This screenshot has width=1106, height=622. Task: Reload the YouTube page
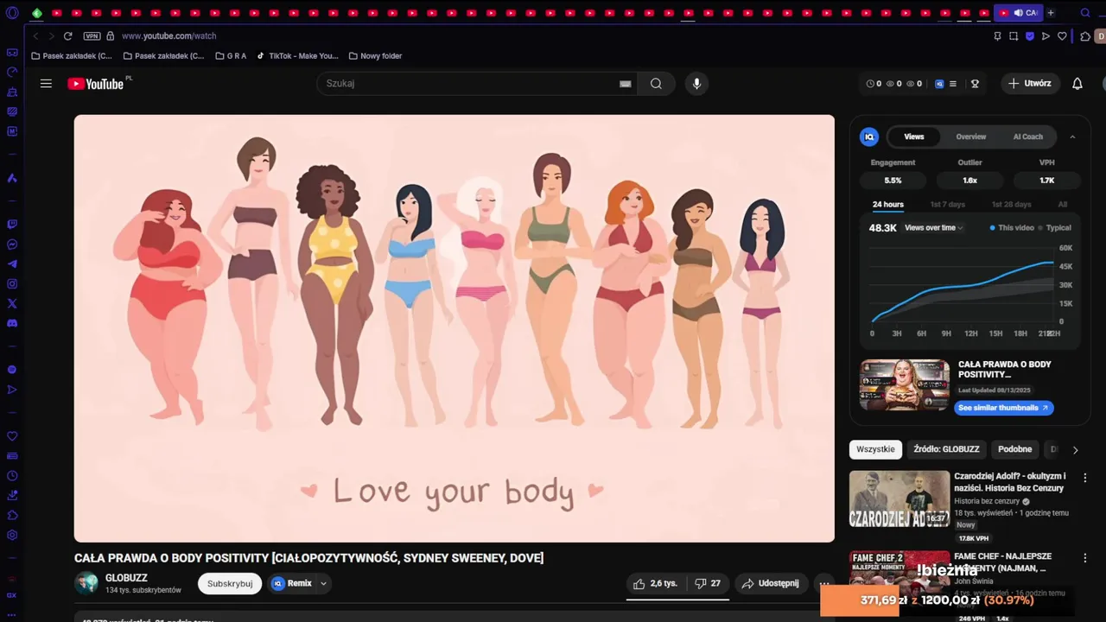click(67, 36)
